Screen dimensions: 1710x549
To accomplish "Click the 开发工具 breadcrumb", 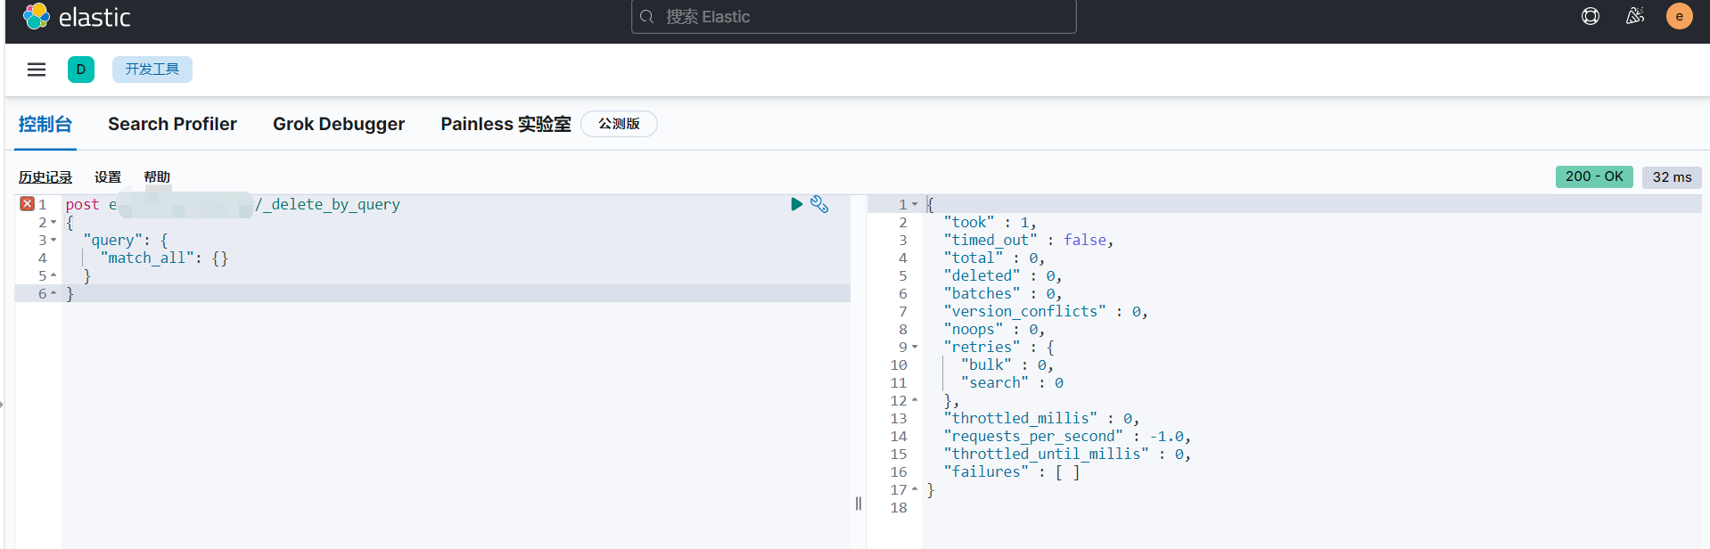I will coord(152,70).
